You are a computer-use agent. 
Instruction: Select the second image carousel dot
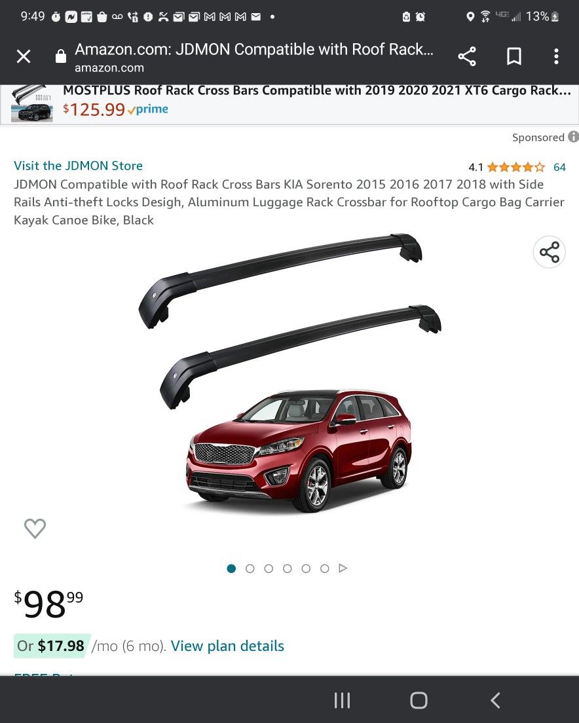250,568
